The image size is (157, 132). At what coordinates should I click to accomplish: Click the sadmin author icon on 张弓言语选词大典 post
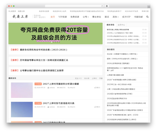[48, 107]
